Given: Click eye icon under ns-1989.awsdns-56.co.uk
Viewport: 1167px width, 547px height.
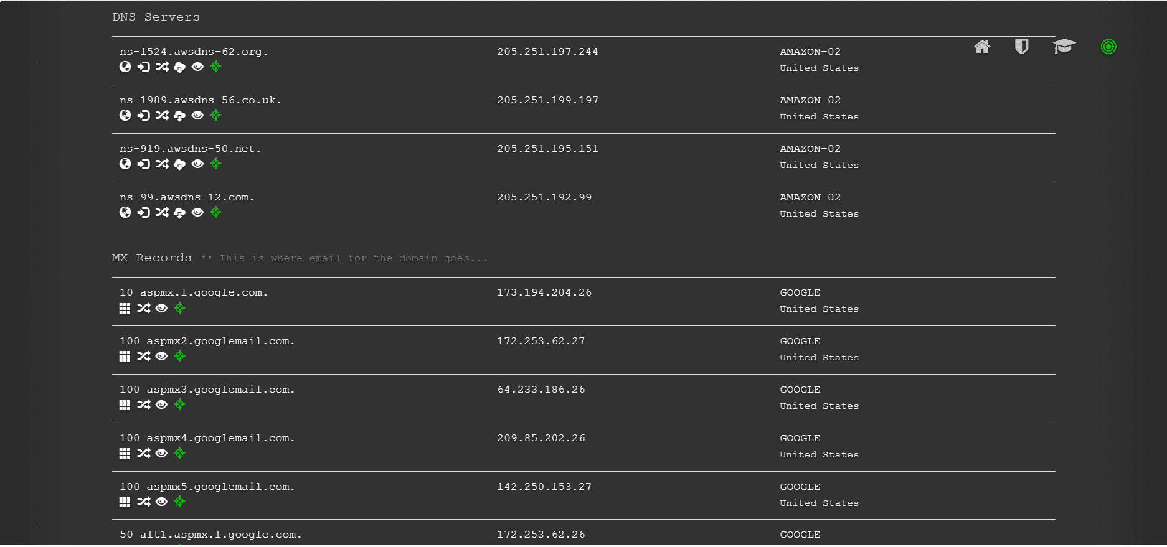Looking at the screenshot, I should pos(197,115).
